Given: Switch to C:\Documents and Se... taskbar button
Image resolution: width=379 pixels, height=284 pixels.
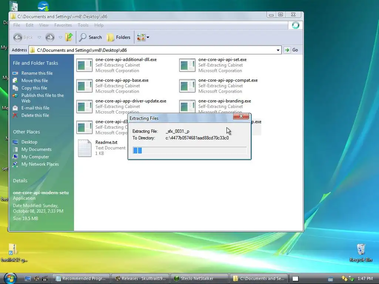Looking at the screenshot, I should pos(259,278).
